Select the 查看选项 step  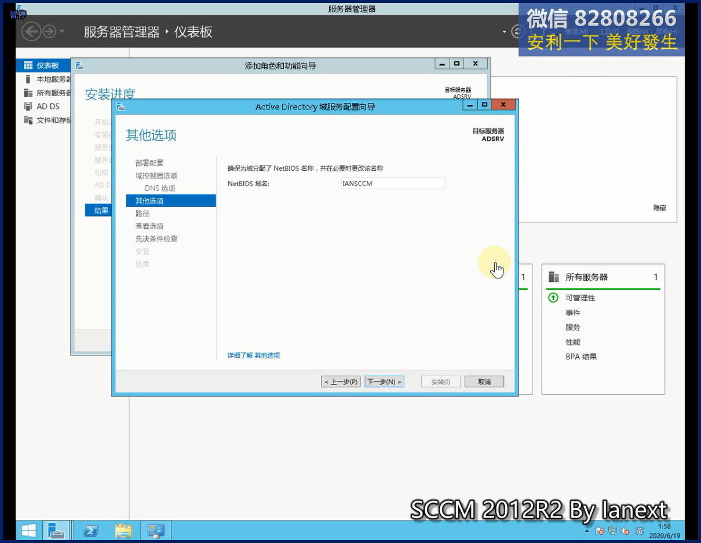pos(149,226)
